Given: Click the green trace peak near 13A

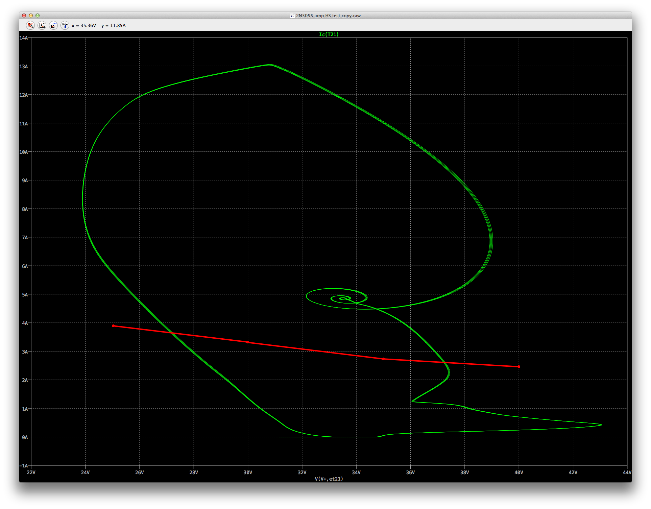Looking at the screenshot, I should click(270, 65).
